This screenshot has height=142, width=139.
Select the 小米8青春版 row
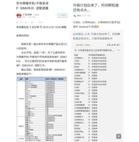[86, 105]
